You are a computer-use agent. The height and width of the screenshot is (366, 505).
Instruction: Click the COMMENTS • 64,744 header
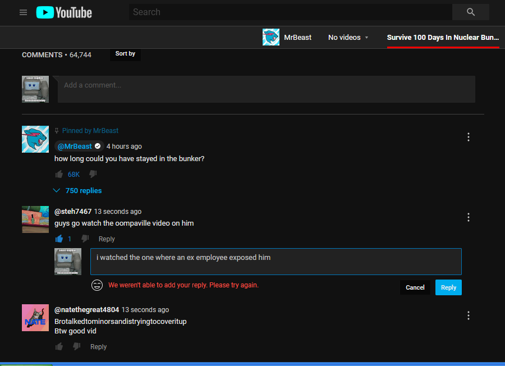57,55
